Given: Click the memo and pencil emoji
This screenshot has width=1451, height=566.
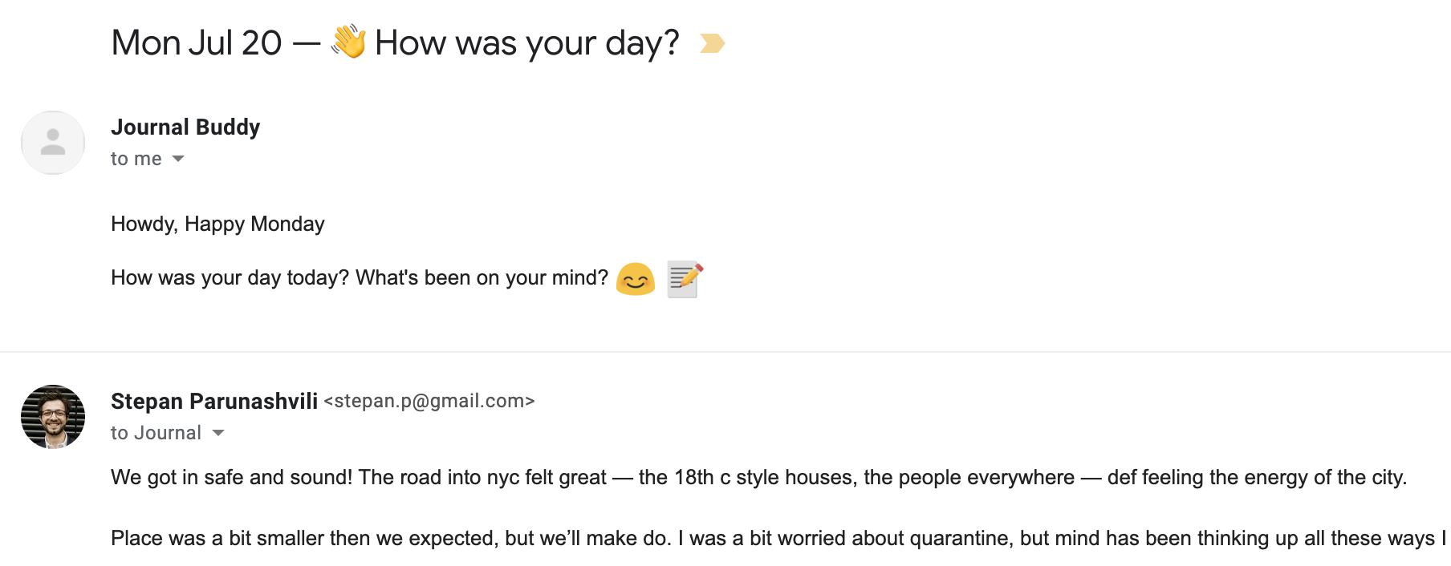Looking at the screenshot, I should (x=685, y=279).
